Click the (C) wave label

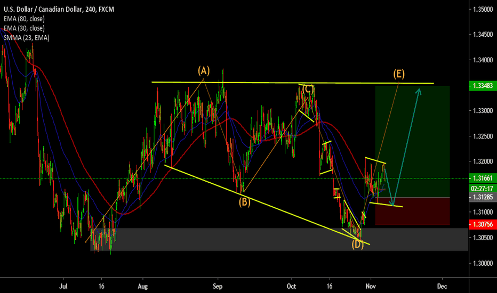click(x=308, y=89)
